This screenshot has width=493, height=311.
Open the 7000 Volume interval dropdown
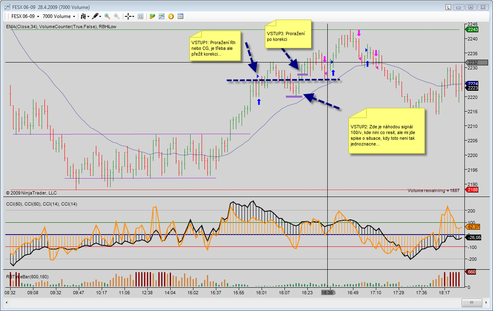tap(59, 16)
